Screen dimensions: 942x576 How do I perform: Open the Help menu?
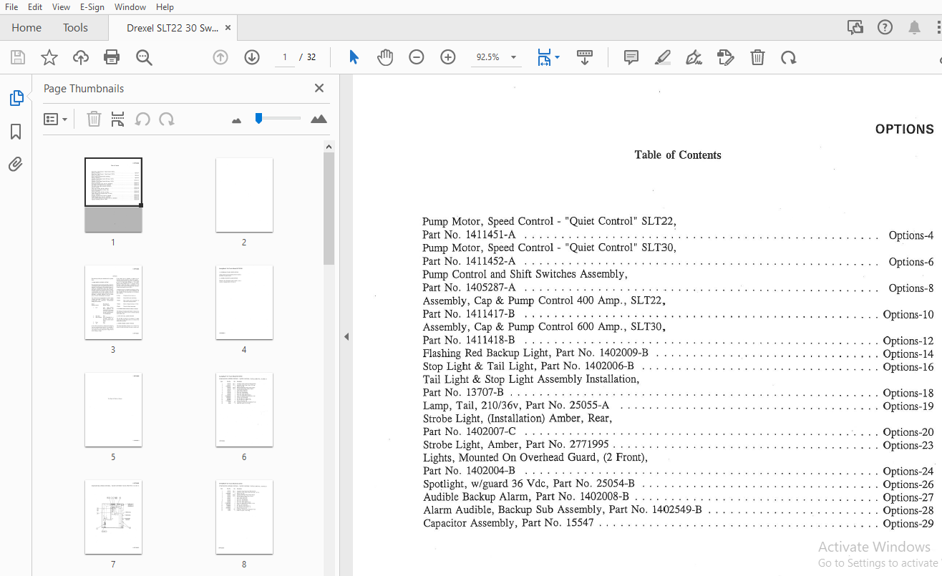coord(165,6)
